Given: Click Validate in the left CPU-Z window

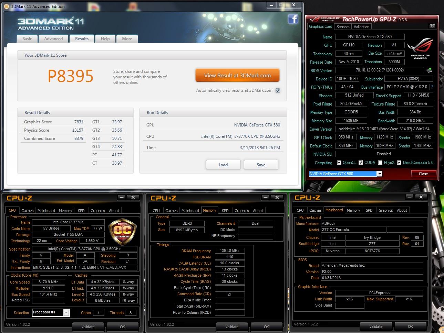Looking at the screenshot, I should point(88,327).
